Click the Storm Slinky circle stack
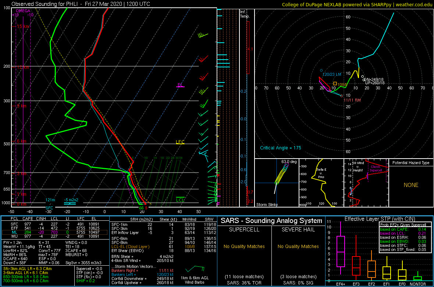Image resolution: width=434 pixels, height=287 pixels. (281, 174)
